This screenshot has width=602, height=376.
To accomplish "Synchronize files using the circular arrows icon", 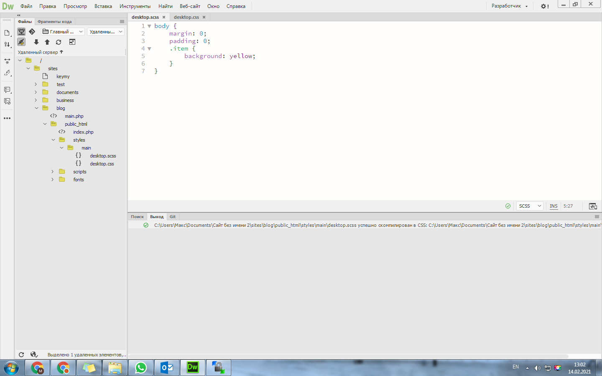I will pos(59,42).
